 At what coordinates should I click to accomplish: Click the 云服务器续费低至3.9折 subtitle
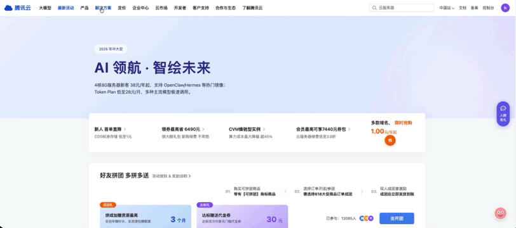pos(316,136)
